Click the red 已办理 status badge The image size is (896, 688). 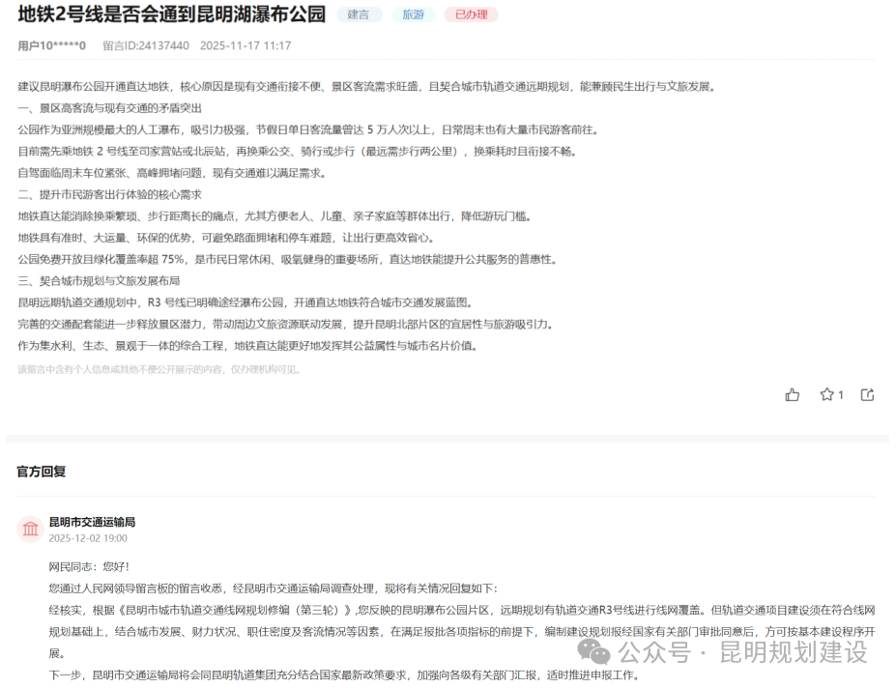click(x=472, y=14)
